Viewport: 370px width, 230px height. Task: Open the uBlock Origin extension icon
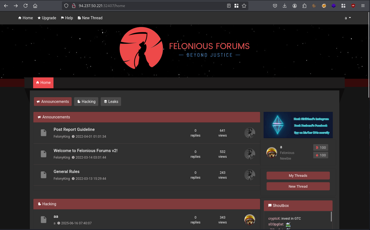click(x=353, y=6)
